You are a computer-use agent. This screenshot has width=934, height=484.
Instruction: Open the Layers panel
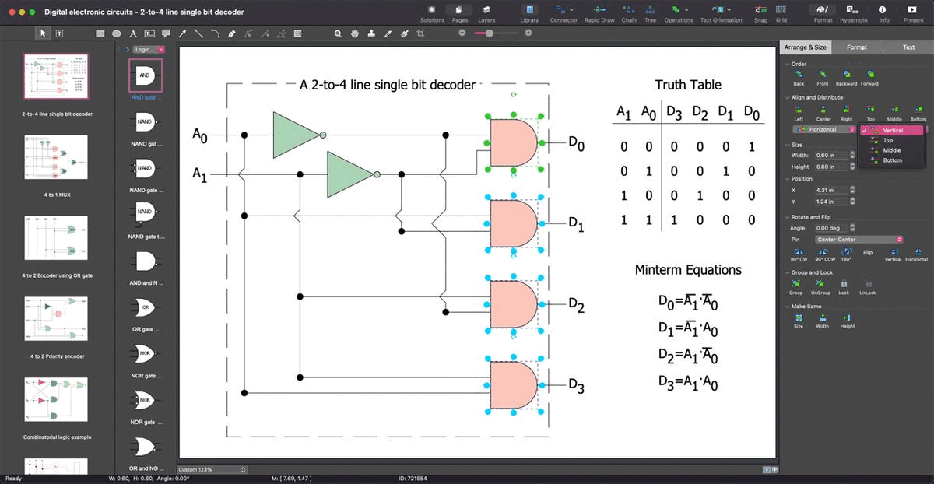(x=486, y=13)
